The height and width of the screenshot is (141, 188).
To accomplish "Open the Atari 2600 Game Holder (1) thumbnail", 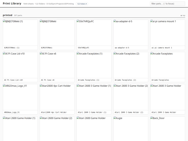I will click(20, 129).
